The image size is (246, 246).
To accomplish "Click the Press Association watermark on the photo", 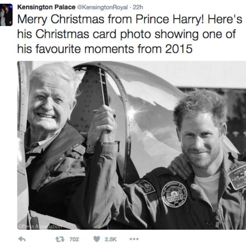I will 40,226.
